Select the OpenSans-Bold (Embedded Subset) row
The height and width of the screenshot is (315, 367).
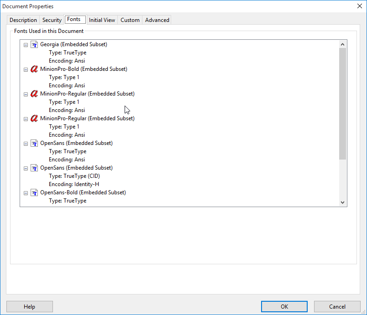tap(83, 192)
